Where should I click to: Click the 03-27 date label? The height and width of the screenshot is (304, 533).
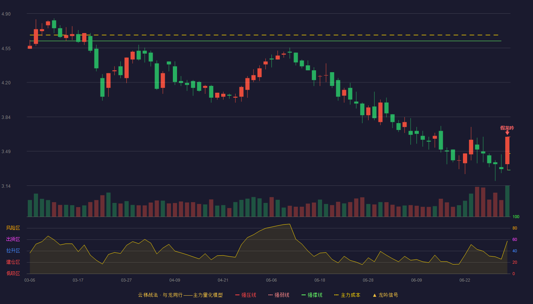tap(126, 280)
